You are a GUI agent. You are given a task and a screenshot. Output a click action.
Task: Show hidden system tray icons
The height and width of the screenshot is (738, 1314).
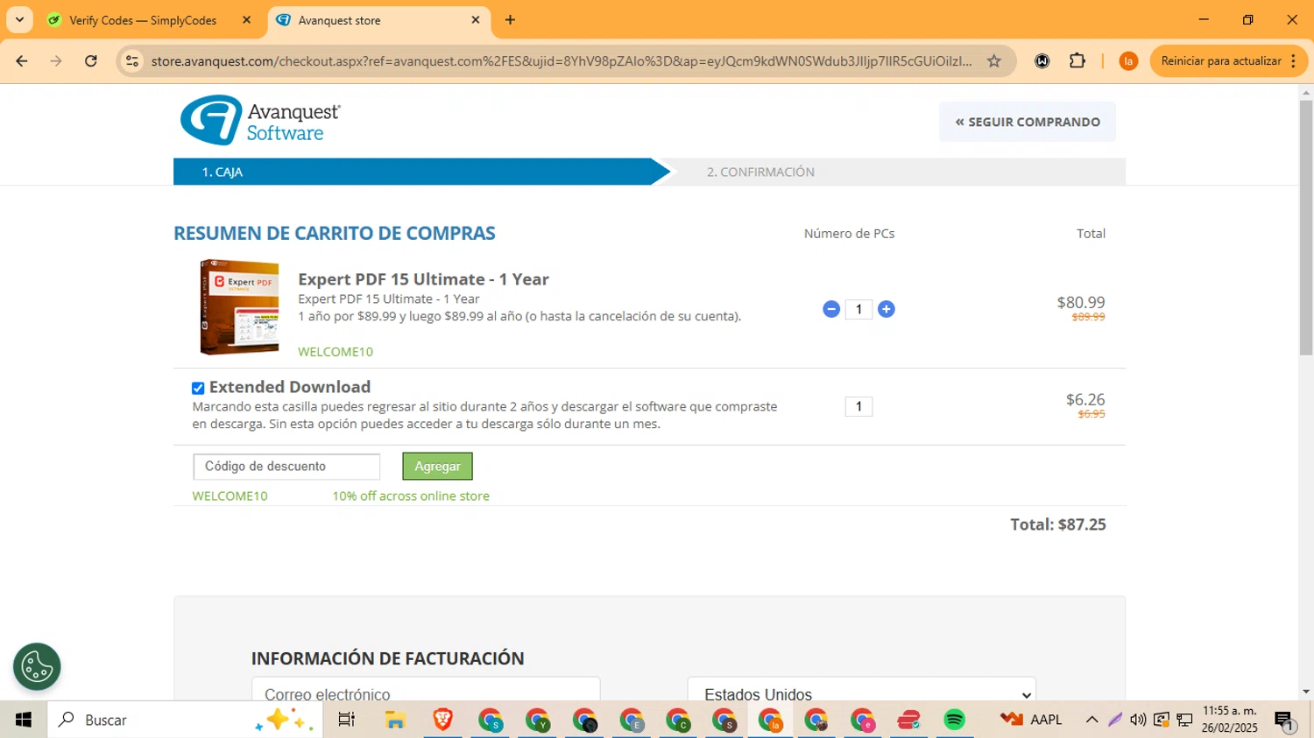[x=1091, y=720]
